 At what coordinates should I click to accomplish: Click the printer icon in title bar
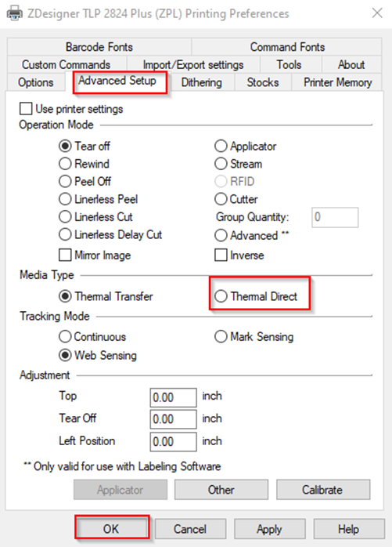pos(15,13)
